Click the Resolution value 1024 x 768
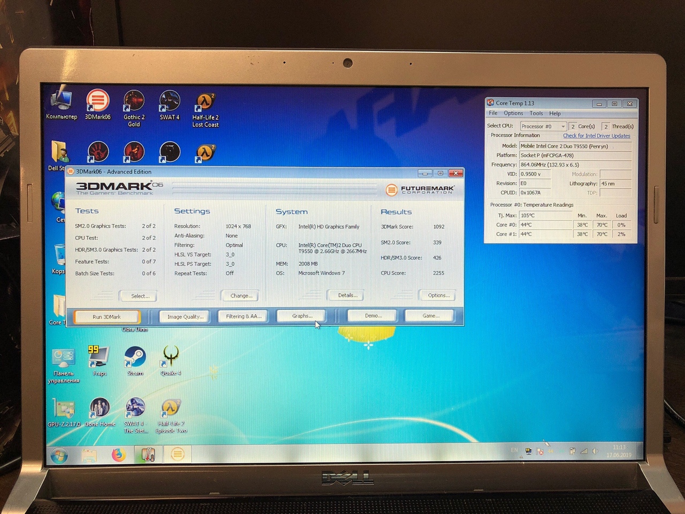Viewport: 685px width, 514px height. coord(238,226)
